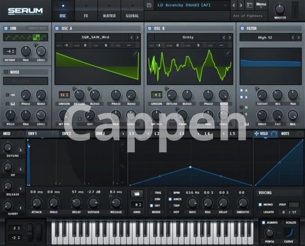The width and height of the screenshot is (305, 246).
Task: Click the save preset disk icon
Action: tap(149, 5)
